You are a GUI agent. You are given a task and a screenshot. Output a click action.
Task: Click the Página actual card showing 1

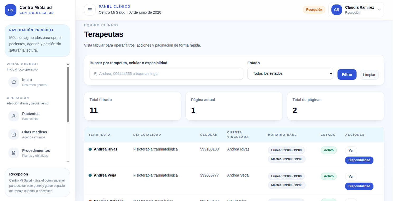pyautogui.click(x=234, y=106)
